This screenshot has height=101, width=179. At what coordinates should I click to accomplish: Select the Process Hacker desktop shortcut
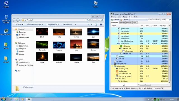coord(6,32)
